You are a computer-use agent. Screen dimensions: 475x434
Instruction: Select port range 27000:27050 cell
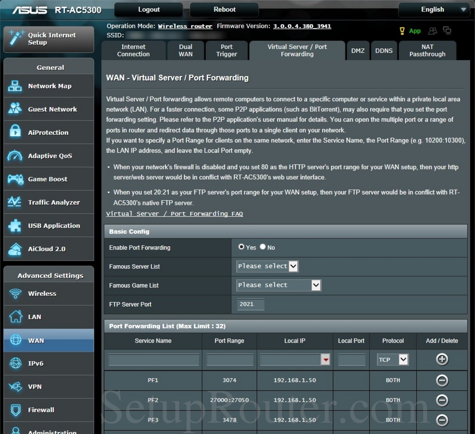pos(229,400)
